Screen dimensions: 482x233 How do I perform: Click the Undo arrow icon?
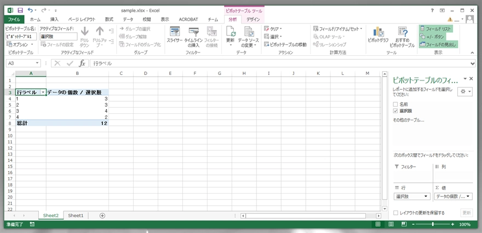[30, 10]
